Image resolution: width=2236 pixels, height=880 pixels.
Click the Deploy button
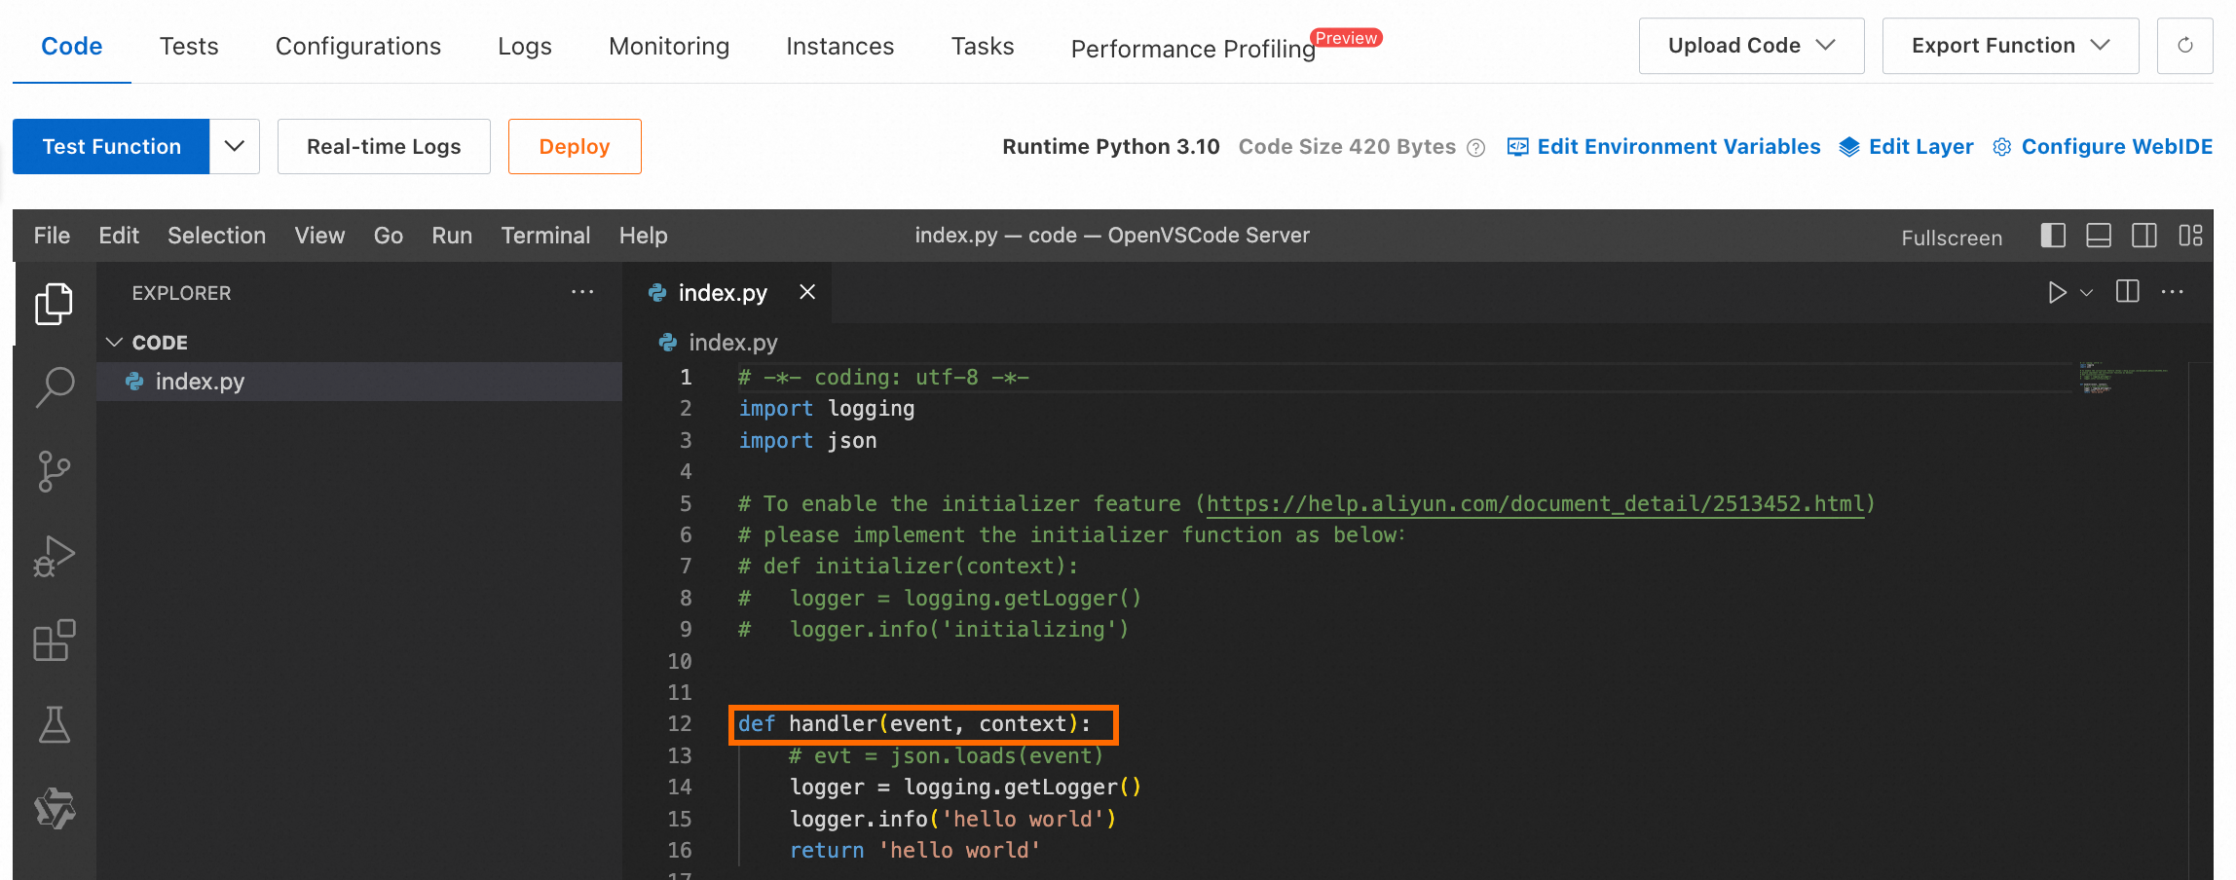pyautogui.click(x=575, y=146)
